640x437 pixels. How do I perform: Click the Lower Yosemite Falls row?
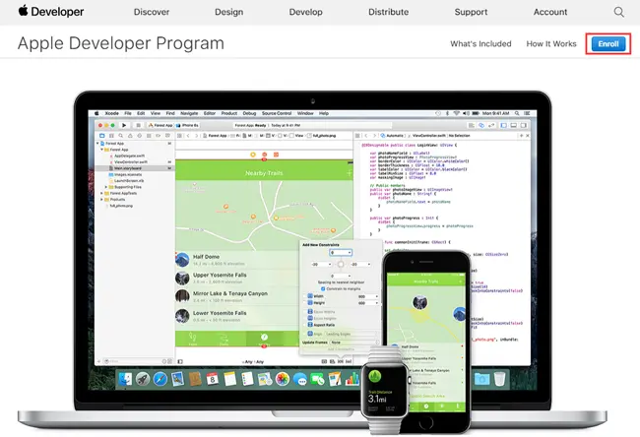[236, 316]
